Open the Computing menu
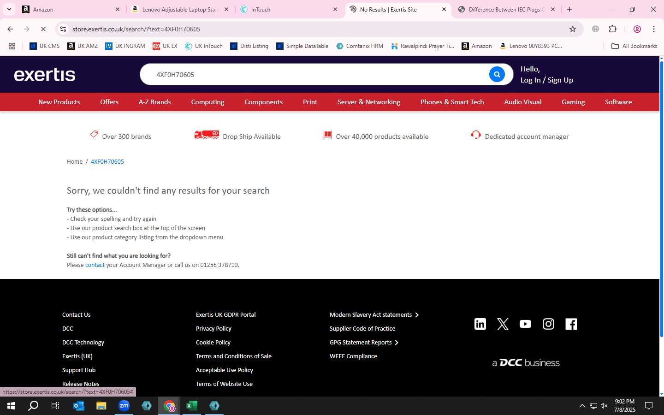 coord(207,102)
